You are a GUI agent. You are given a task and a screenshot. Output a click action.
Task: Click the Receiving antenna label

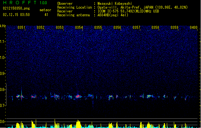(73, 15)
